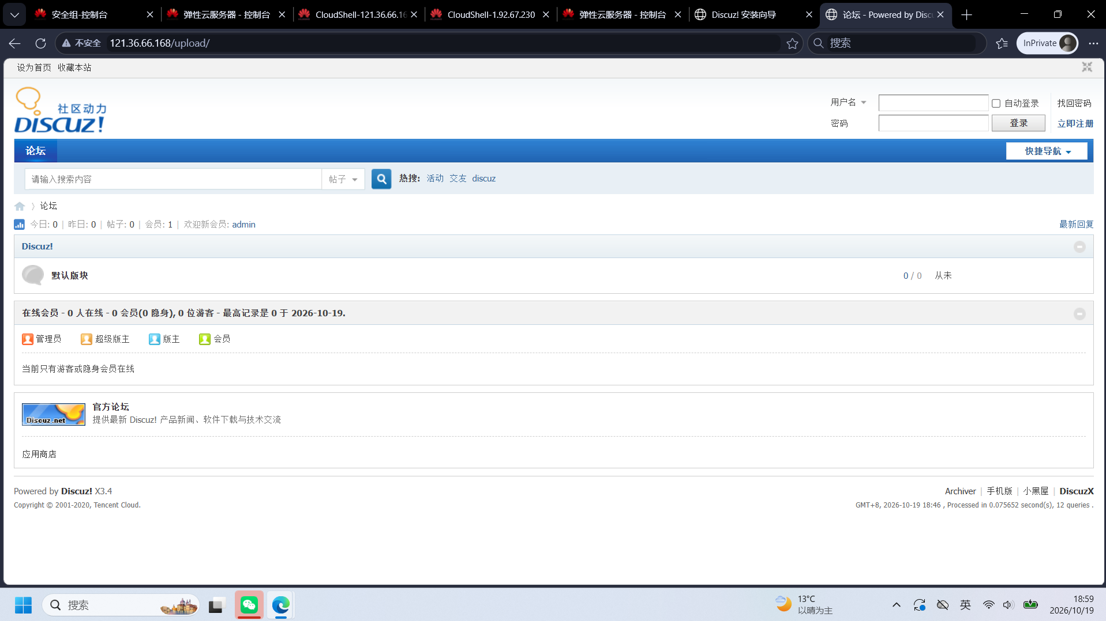Screen dimensions: 1106x621
Task: Click hot search term 活动
Action: click(x=435, y=179)
